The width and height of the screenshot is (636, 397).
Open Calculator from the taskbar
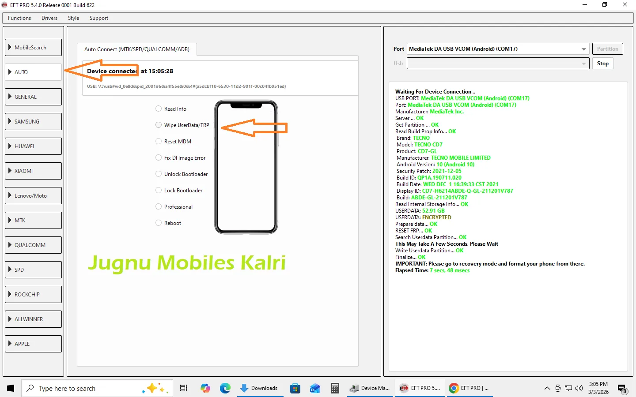pos(335,388)
